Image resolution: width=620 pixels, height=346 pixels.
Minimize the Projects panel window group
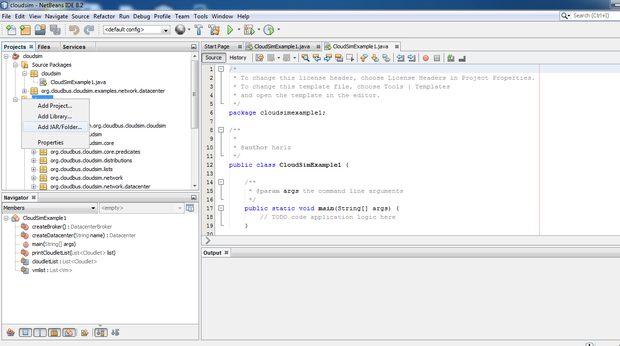194,47
